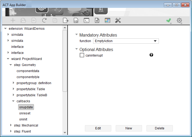Viewport: 192px width, 137px height.
Task: Select callbacks tree label
Action: pos(23,101)
